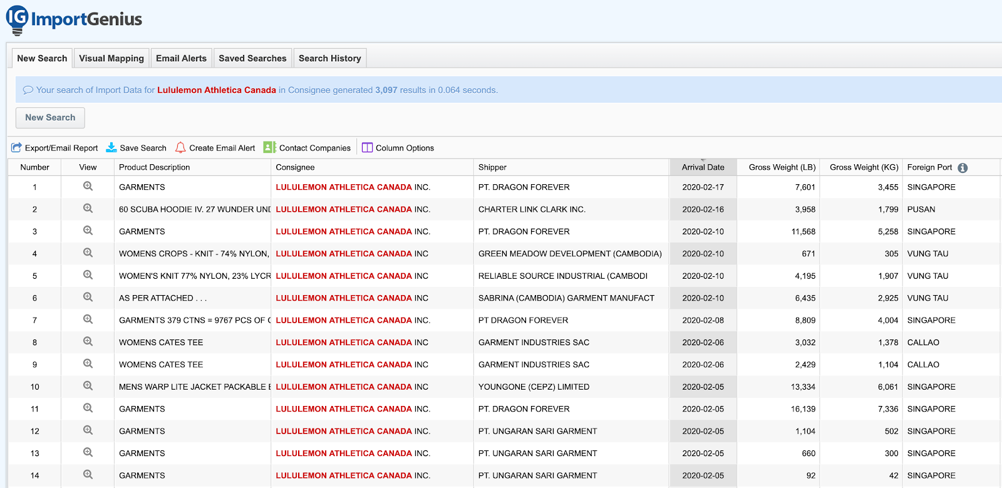The width and height of the screenshot is (1002, 488).
Task: View details magnifier for row 5
Action: [88, 276]
